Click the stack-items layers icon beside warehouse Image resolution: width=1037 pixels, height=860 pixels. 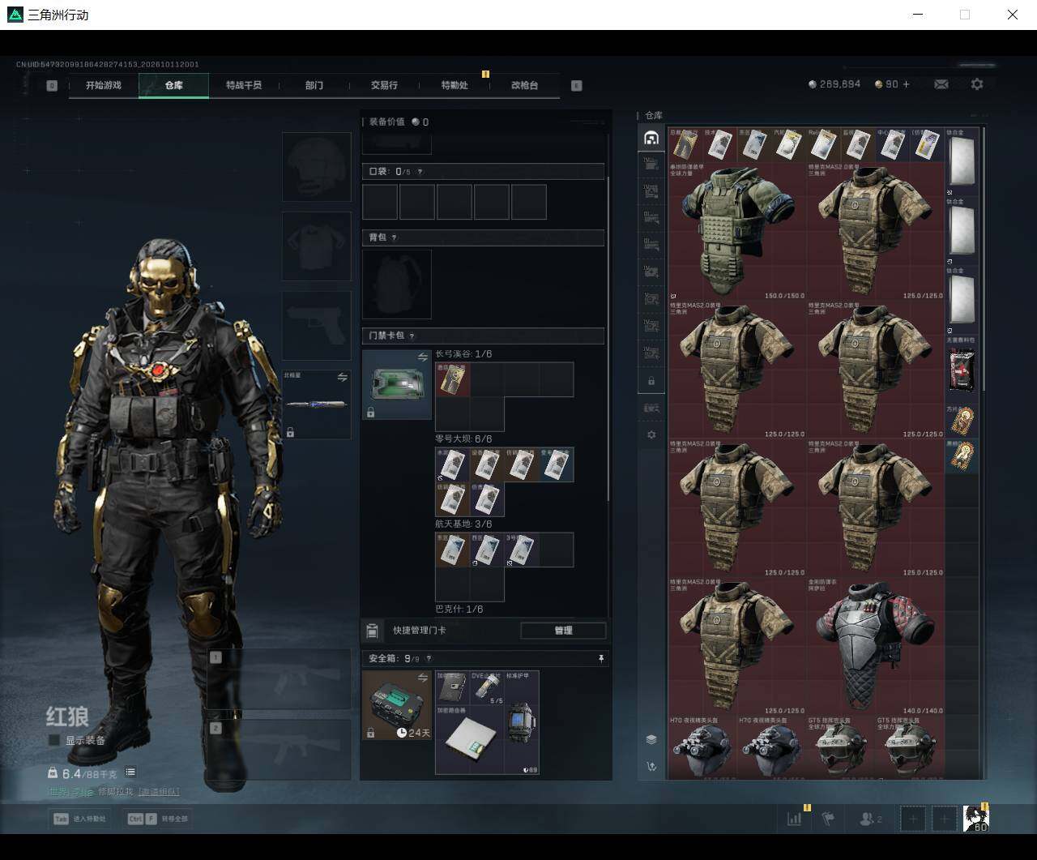tap(651, 739)
